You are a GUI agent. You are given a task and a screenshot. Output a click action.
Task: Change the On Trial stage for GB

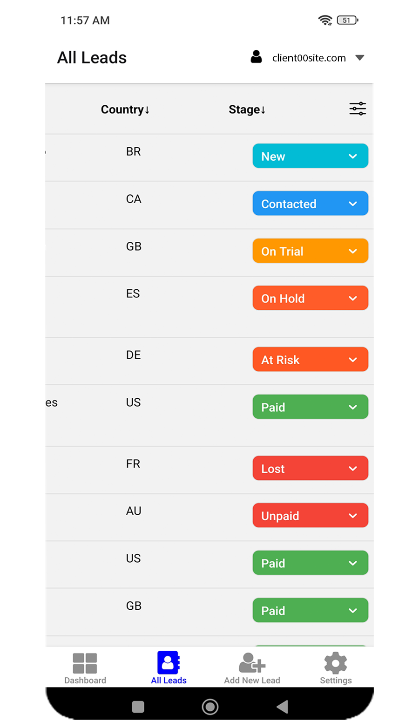tap(310, 251)
